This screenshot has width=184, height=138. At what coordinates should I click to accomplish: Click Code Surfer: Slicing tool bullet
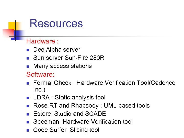pos(66,130)
